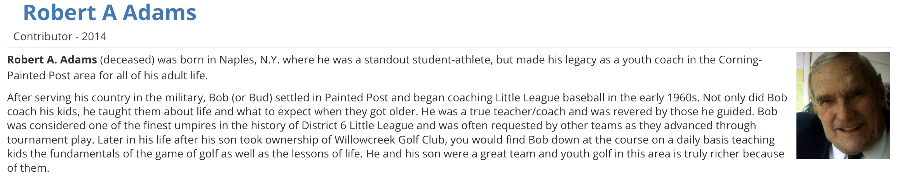899x188 pixels.
Task: Open the portrait photo of Robert Adams
Action: (x=842, y=105)
